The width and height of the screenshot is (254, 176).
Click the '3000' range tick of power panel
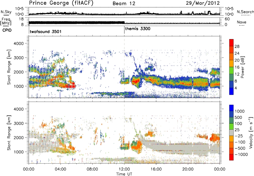coord(18,58)
